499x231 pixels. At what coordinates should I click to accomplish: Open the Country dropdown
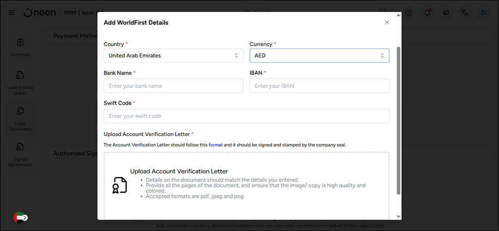pos(173,55)
